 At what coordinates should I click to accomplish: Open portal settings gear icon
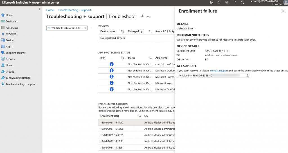click(227, 2)
